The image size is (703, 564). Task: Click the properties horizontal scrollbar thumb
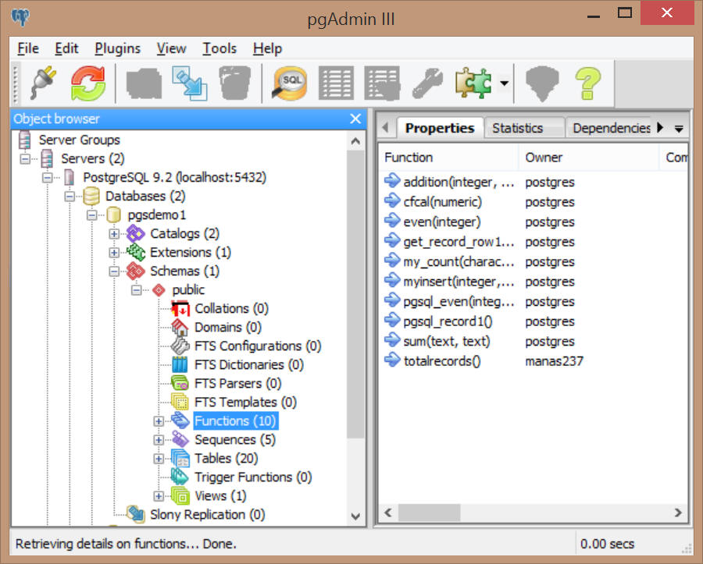click(429, 513)
